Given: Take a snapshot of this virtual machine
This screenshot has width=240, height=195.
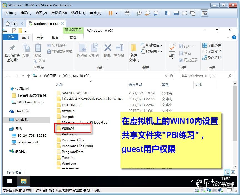Looking at the screenshot, I should coord(139,13).
